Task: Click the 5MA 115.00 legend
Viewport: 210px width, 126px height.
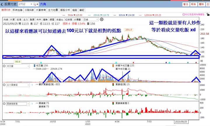Action: tap(72, 15)
